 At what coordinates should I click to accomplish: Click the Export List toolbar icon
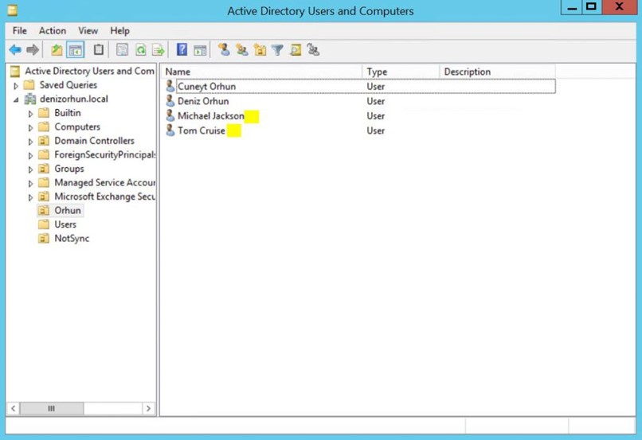coord(159,50)
